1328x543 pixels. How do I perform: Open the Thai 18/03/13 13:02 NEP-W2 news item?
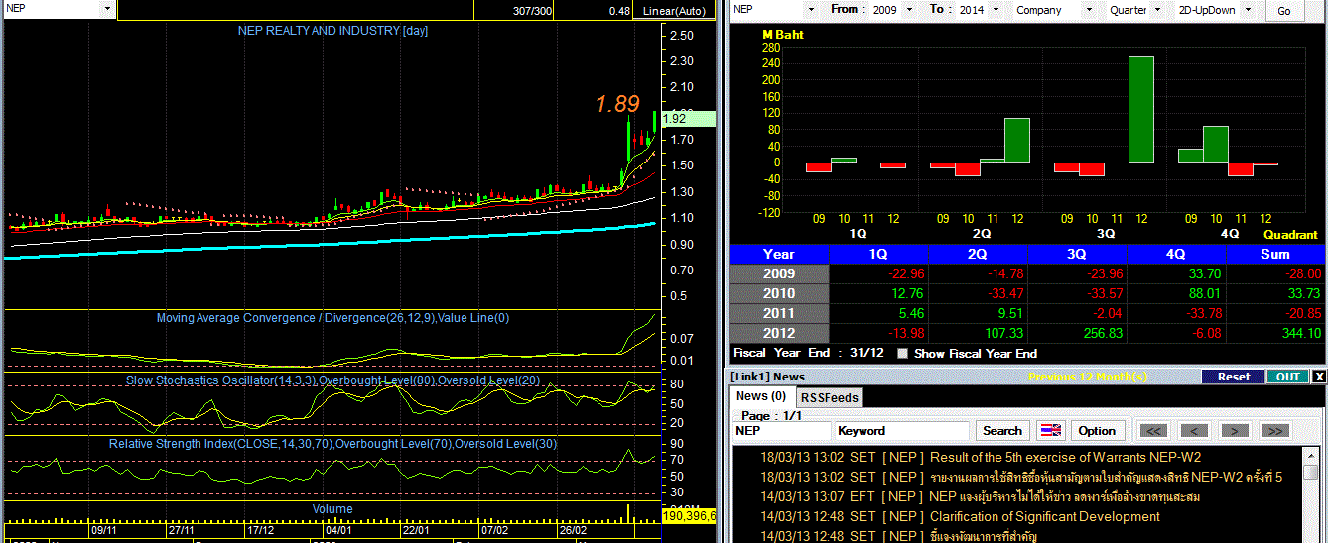click(x=1021, y=477)
